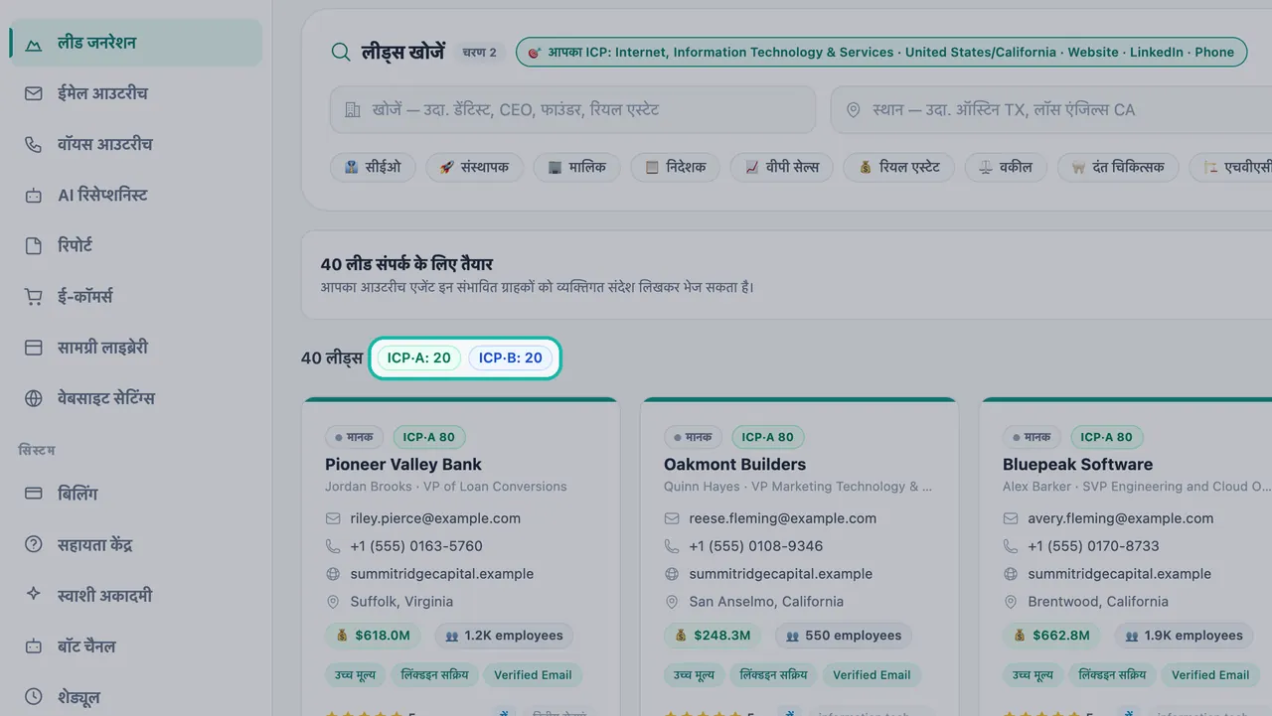Image resolution: width=1272 pixels, height=716 pixels.
Task: Click the बिलिंग card icon
Action: (x=34, y=494)
